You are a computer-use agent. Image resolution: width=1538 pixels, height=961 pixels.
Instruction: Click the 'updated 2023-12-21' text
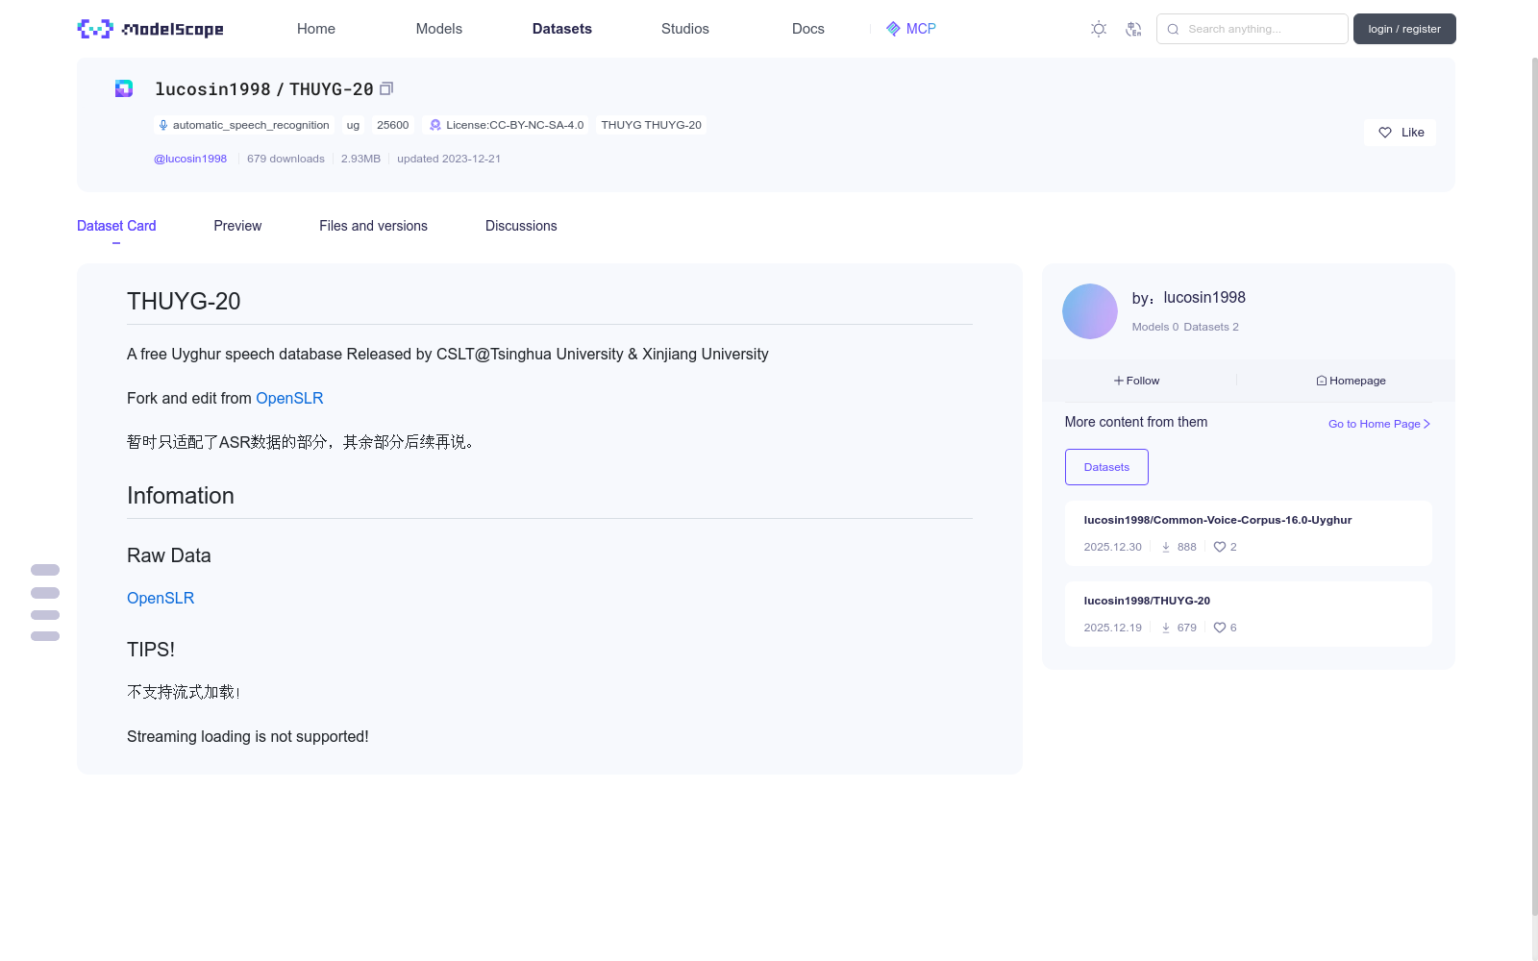(449, 159)
